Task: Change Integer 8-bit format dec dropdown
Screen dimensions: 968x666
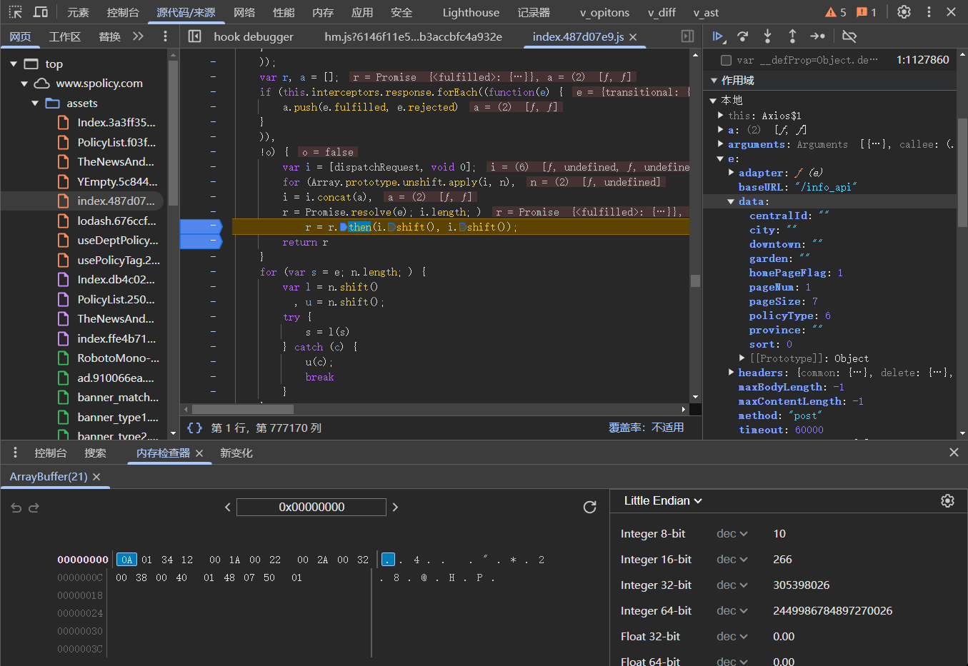Action: click(x=732, y=534)
